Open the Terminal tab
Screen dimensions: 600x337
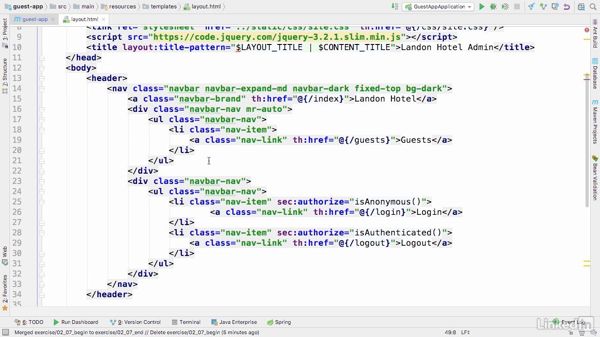(x=186, y=322)
